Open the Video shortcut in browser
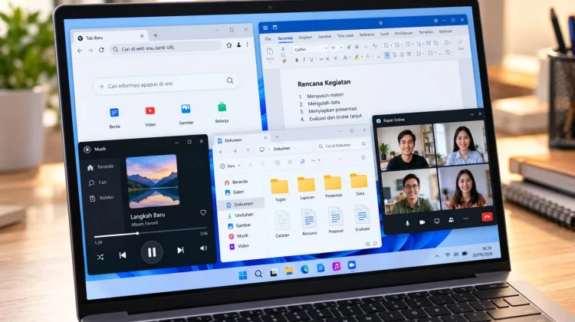The width and height of the screenshot is (575, 322). 150,116
